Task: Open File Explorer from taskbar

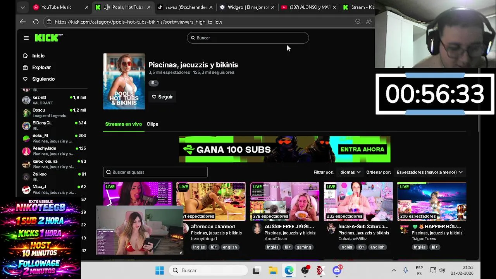Action: tap(273, 270)
